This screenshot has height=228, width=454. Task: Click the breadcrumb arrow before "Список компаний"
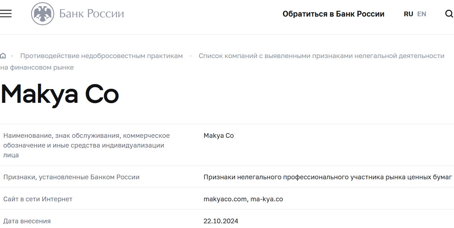191,56
